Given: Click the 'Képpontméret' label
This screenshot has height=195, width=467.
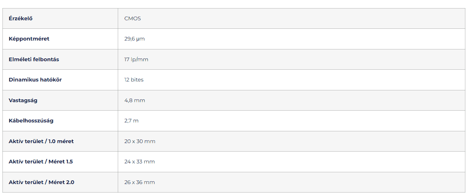Looking at the screenshot, I should coord(29,39).
